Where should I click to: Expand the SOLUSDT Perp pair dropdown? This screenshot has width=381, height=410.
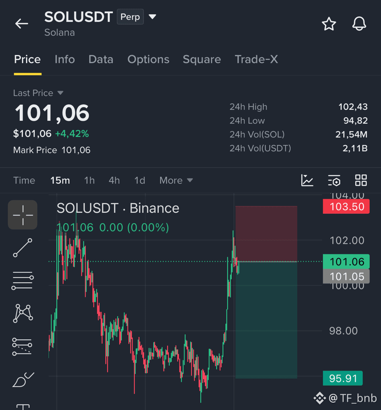point(152,17)
